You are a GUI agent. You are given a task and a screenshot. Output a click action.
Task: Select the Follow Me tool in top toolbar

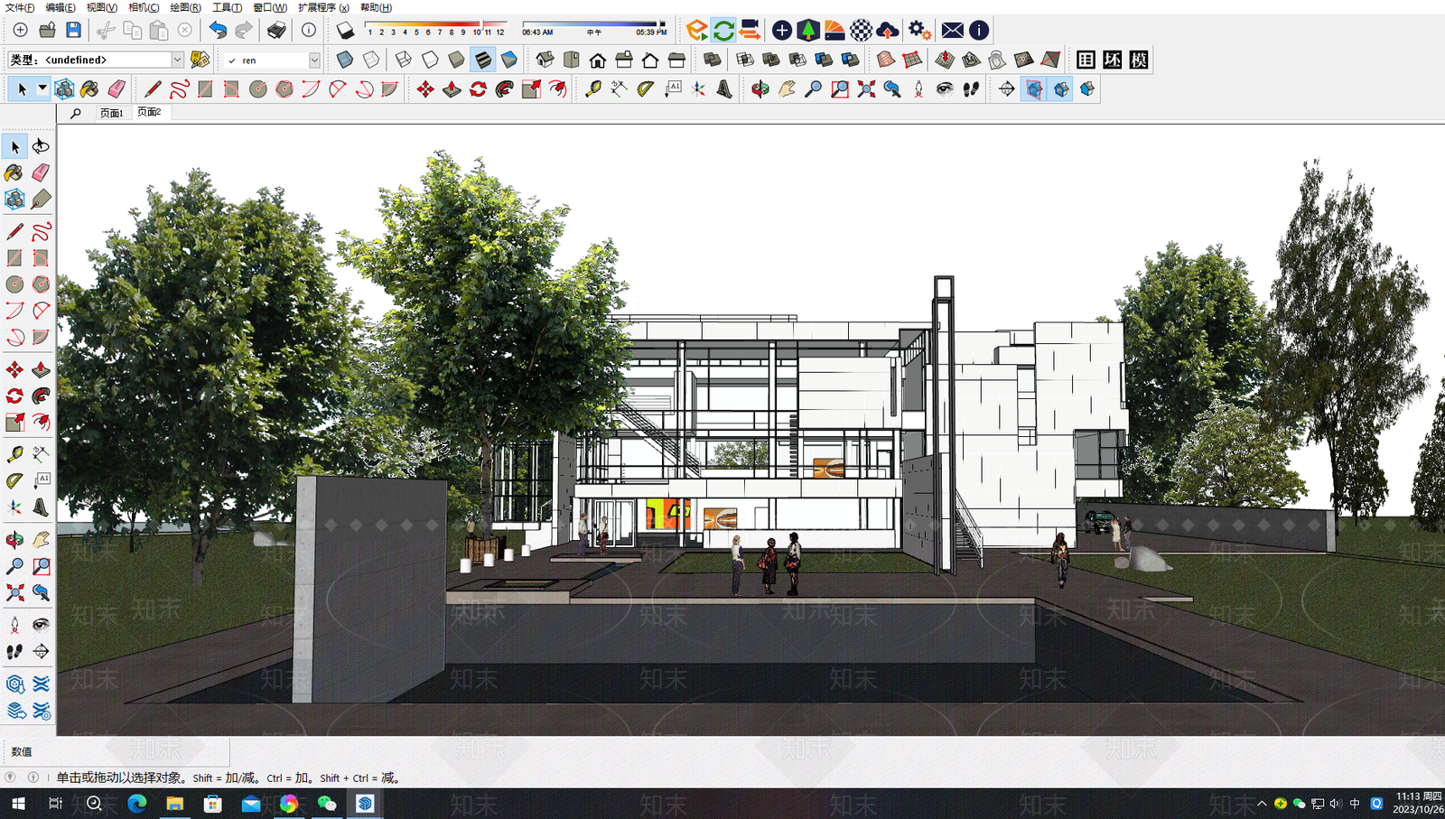pos(505,88)
